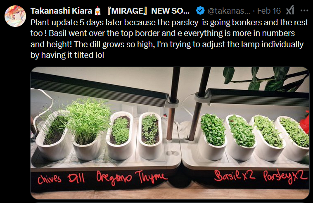This screenshot has width=313, height=203.
Task: Open the Feb 16 timestamp link
Action: pos(269,11)
